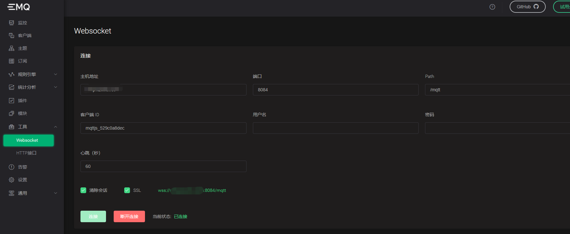Screen dimensions: 570x234
Task: Focus the 心跳 keepalive field showing 60
Action: [x=163, y=166]
